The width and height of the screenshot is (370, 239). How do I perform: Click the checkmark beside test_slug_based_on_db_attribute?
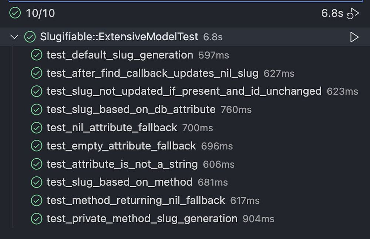click(x=36, y=110)
